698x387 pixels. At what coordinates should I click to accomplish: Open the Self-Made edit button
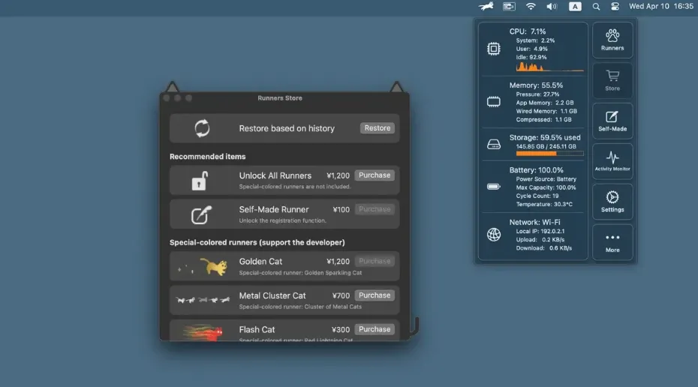coord(612,121)
